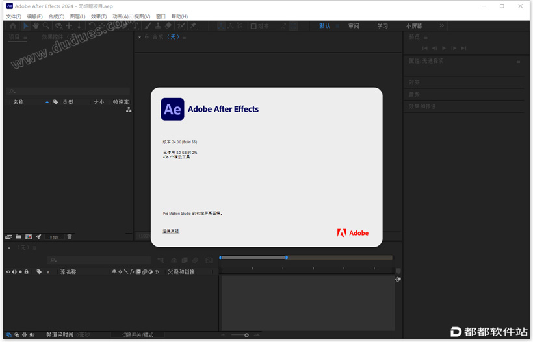Open the 合成(C) menu
Screen dimensions: 533x342
(x=56, y=16)
